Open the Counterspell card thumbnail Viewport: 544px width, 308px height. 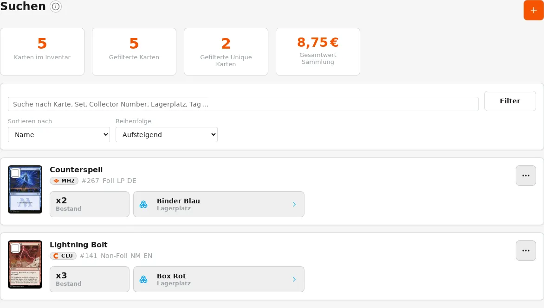tap(25, 189)
